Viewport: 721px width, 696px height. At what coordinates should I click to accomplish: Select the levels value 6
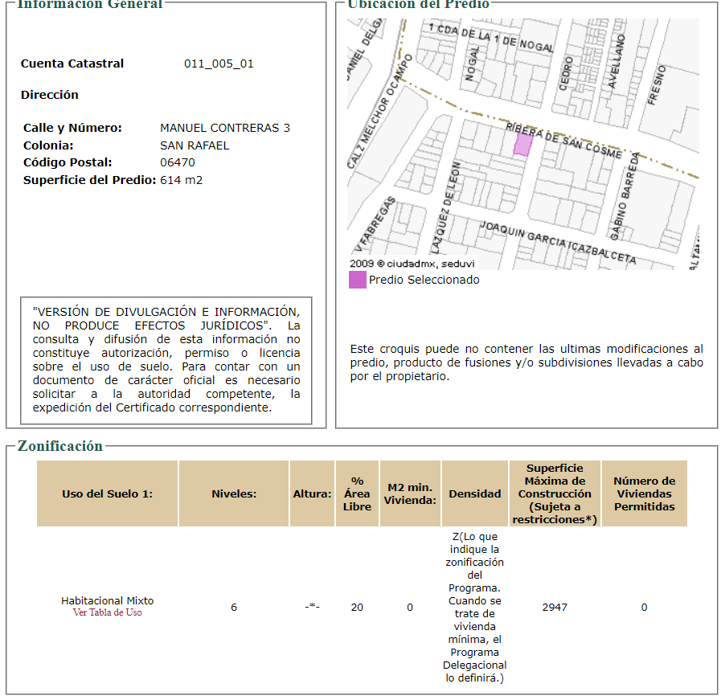(x=234, y=608)
